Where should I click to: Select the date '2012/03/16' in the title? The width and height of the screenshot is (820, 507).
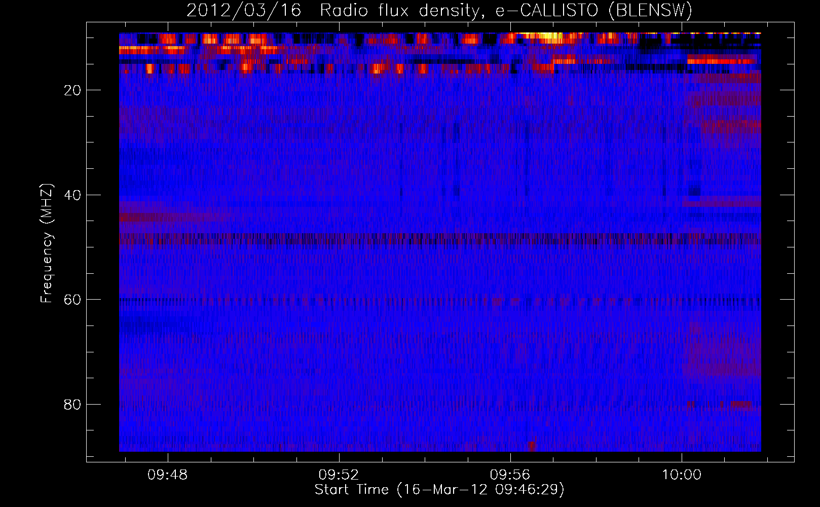(244, 10)
